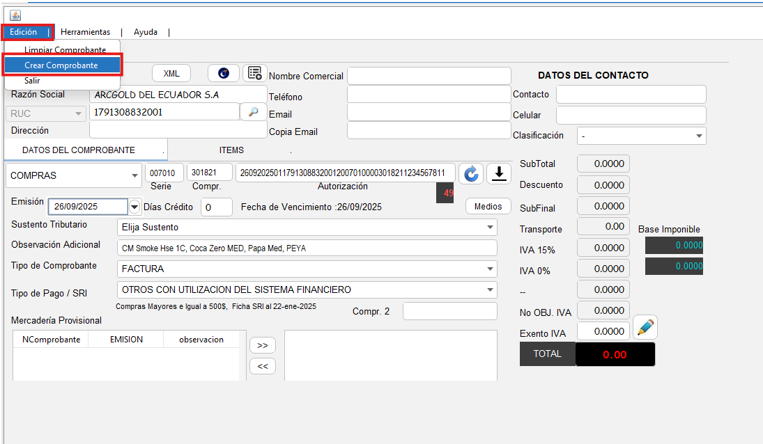763x444 pixels.
Task: Click the blue refresh arrow beside Autorización
Action: (x=471, y=174)
